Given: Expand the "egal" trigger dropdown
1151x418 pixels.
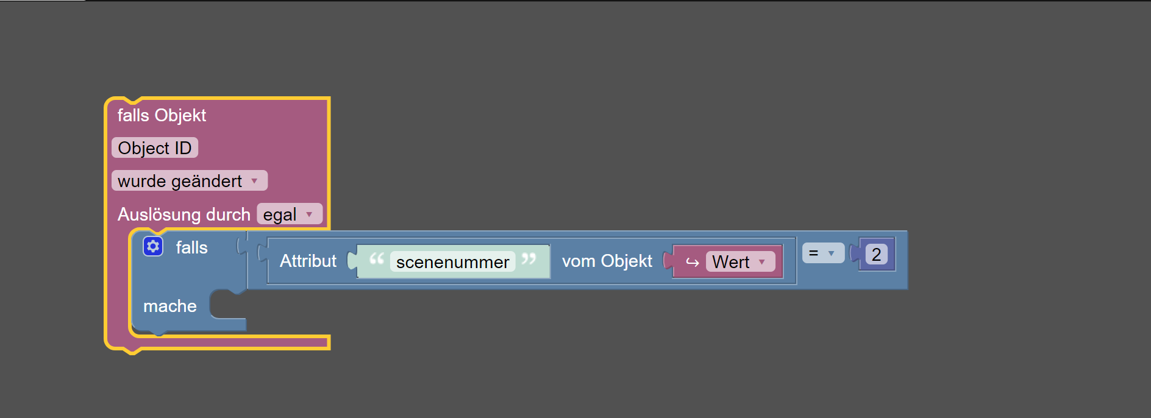Looking at the screenshot, I should [x=289, y=214].
